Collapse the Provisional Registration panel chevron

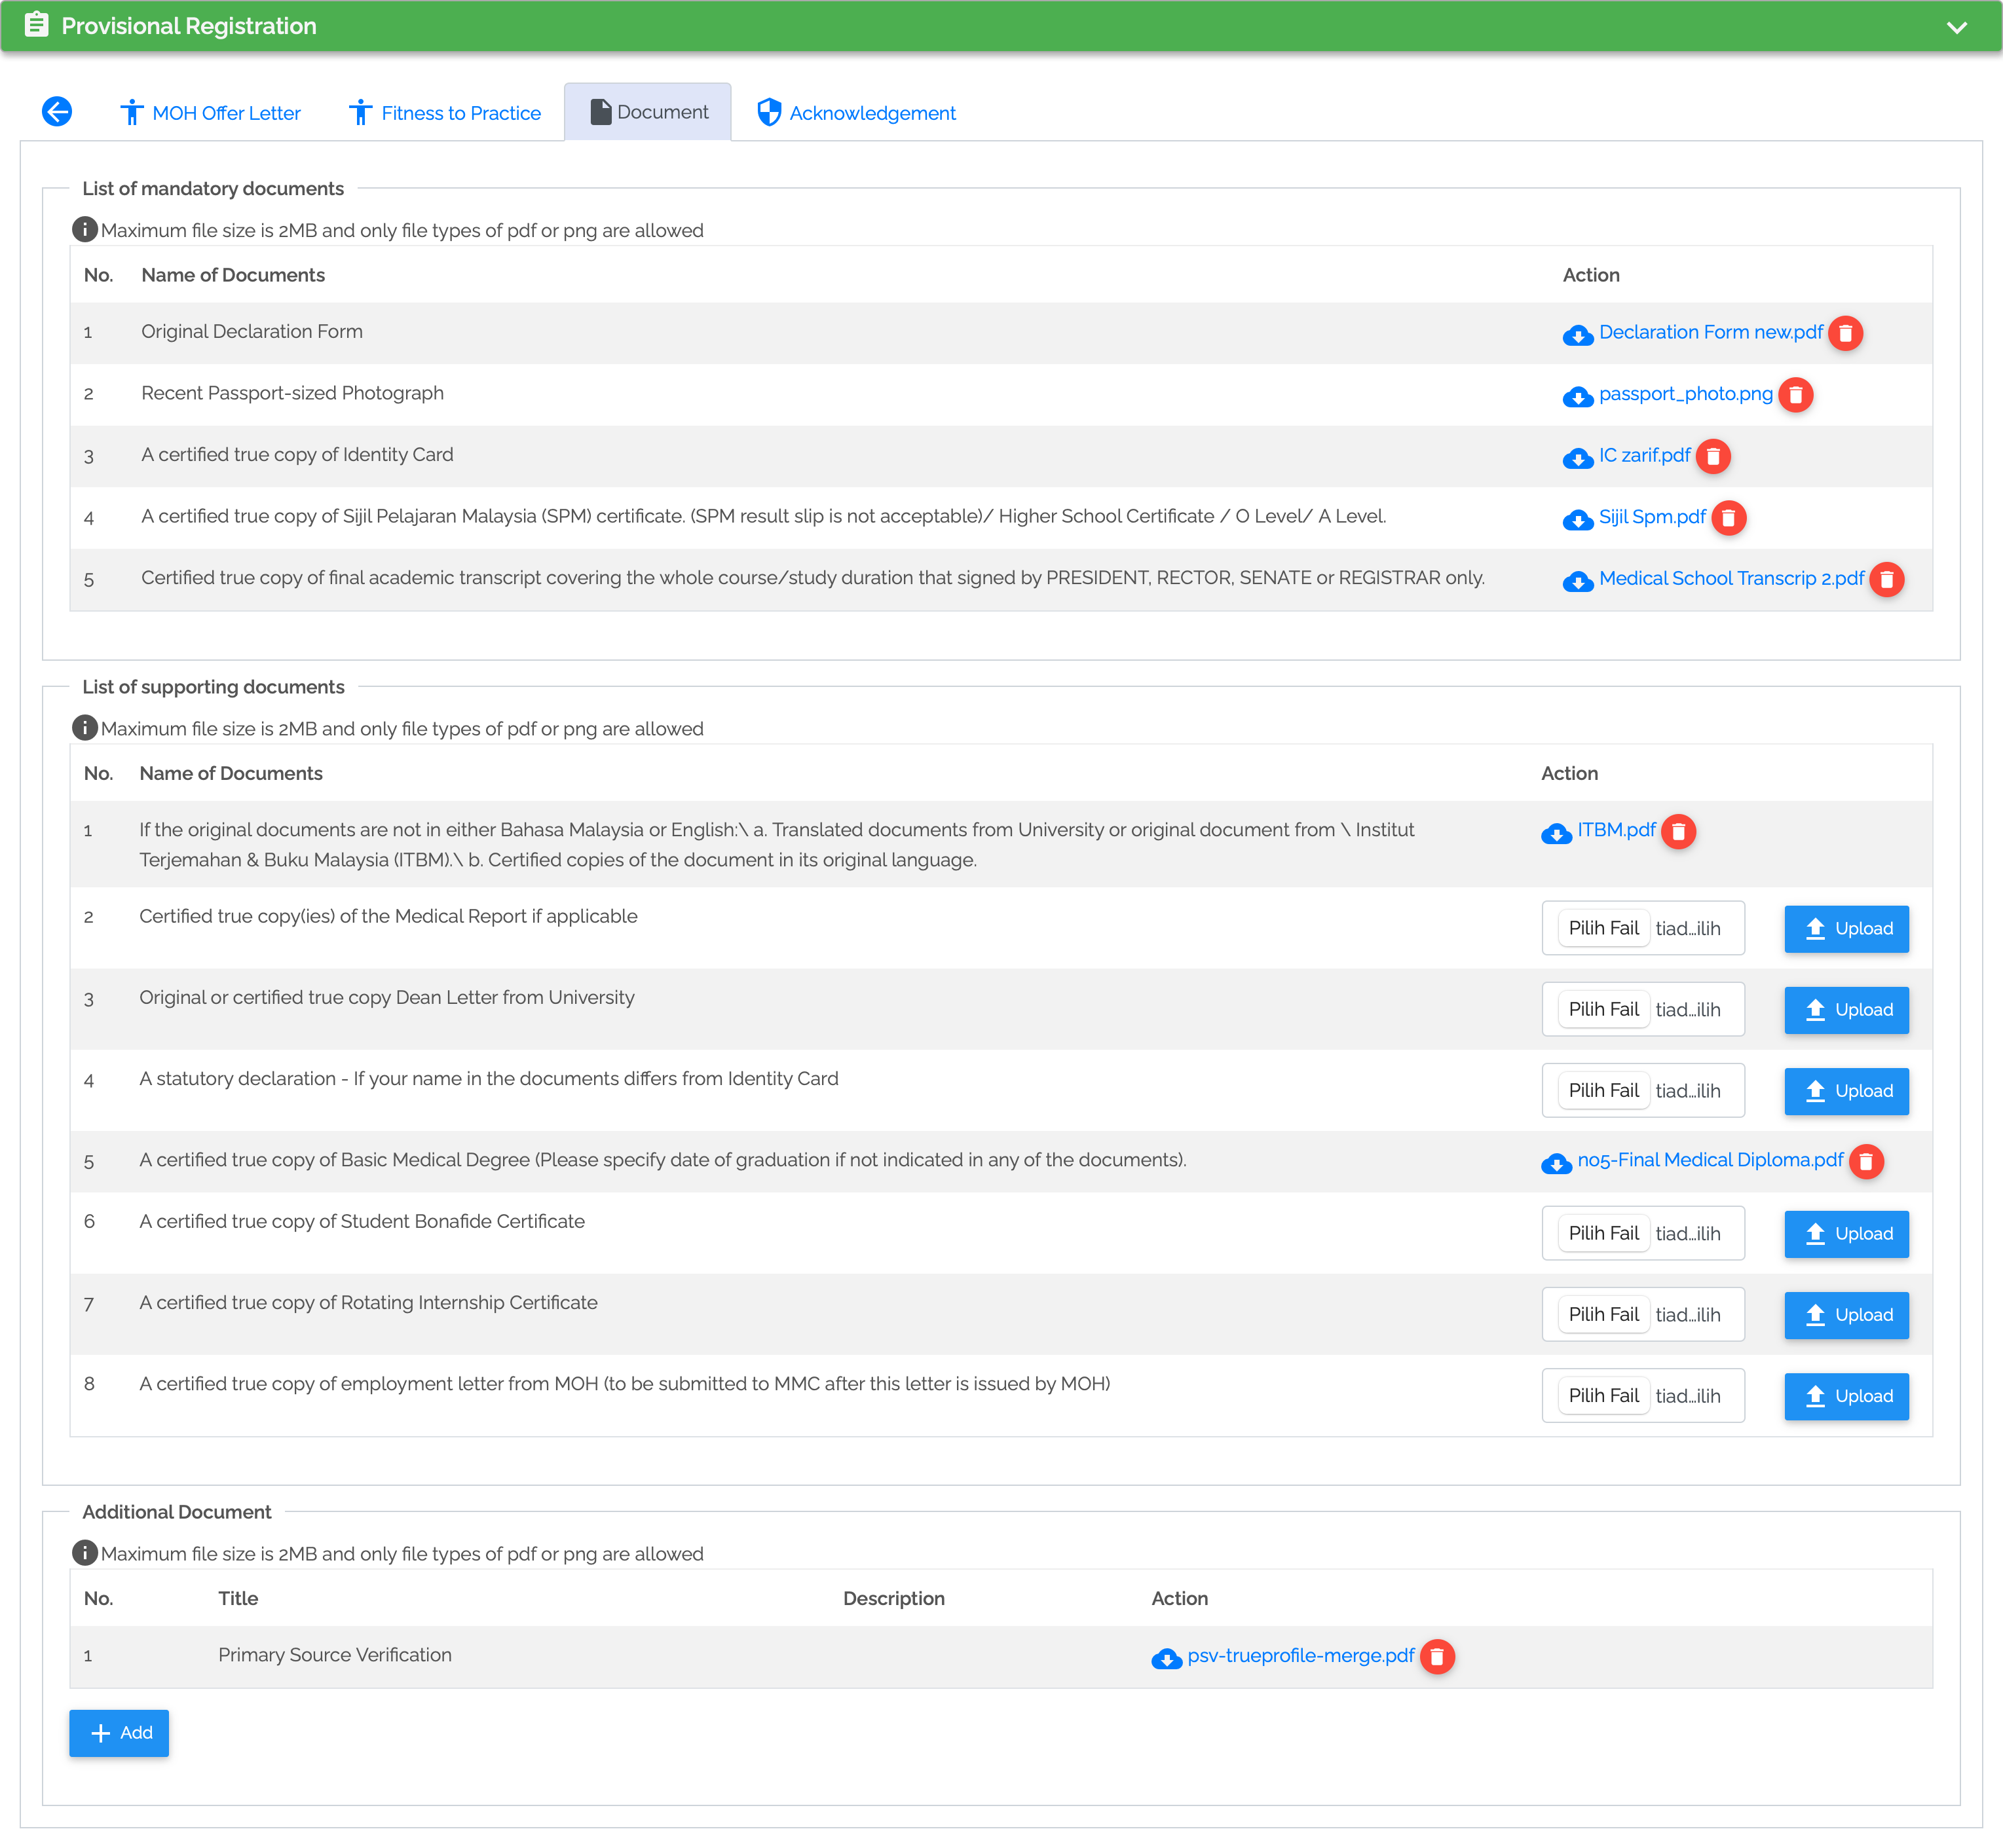(1956, 27)
